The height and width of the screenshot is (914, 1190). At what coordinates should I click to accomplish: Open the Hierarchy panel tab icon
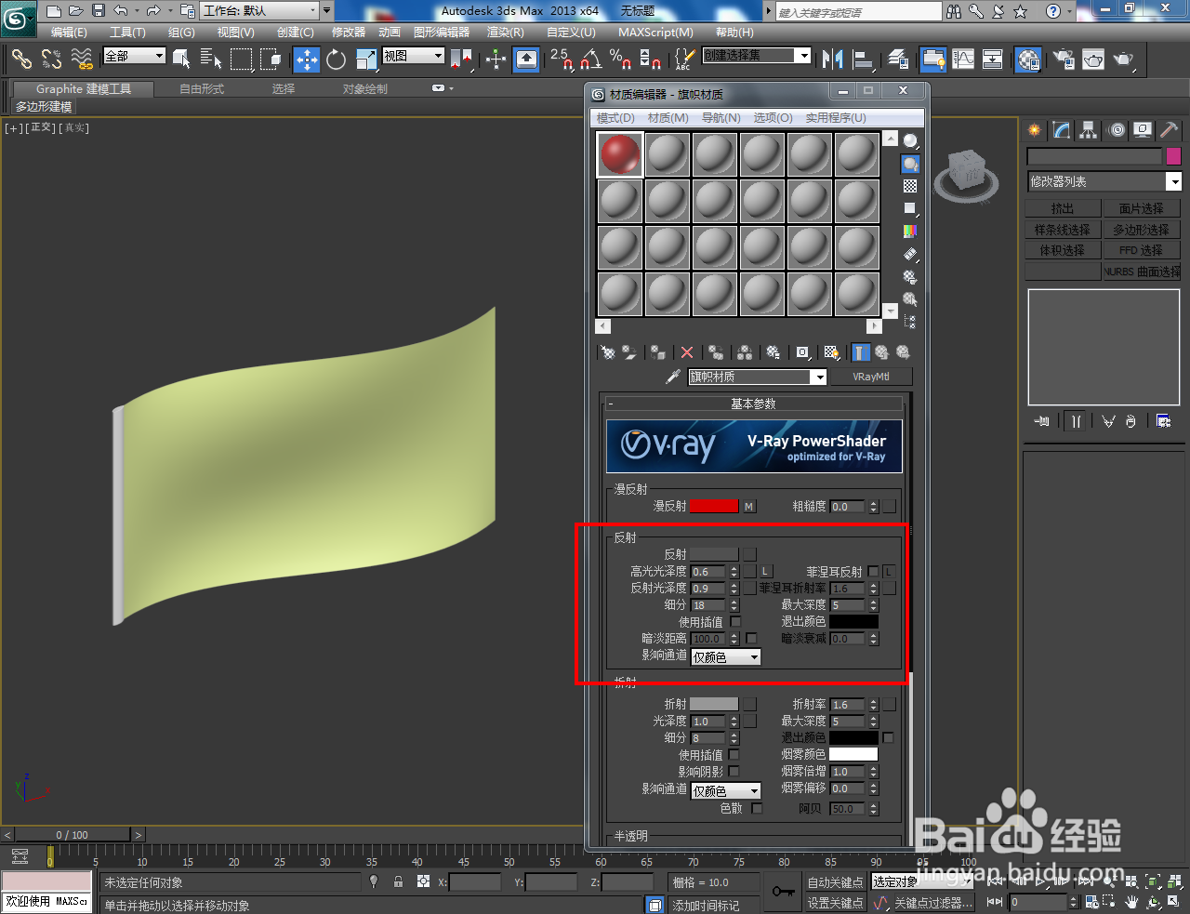tap(1089, 130)
